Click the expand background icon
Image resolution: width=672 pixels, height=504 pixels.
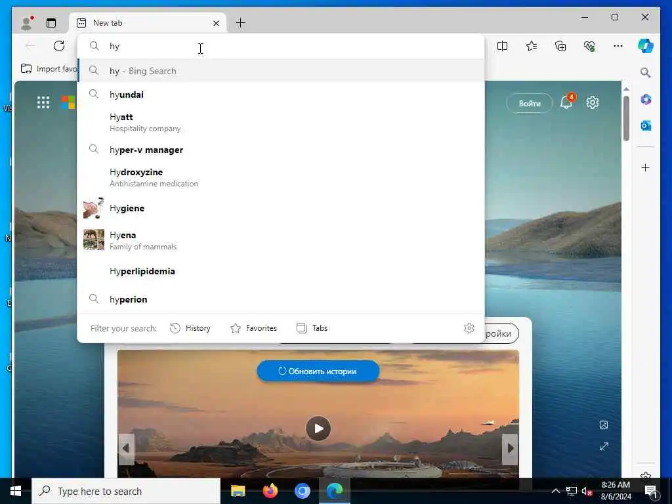click(604, 446)
